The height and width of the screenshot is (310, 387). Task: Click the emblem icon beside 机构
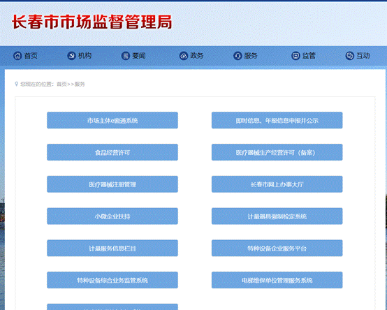pyautogui.click(x=71, y=56)
